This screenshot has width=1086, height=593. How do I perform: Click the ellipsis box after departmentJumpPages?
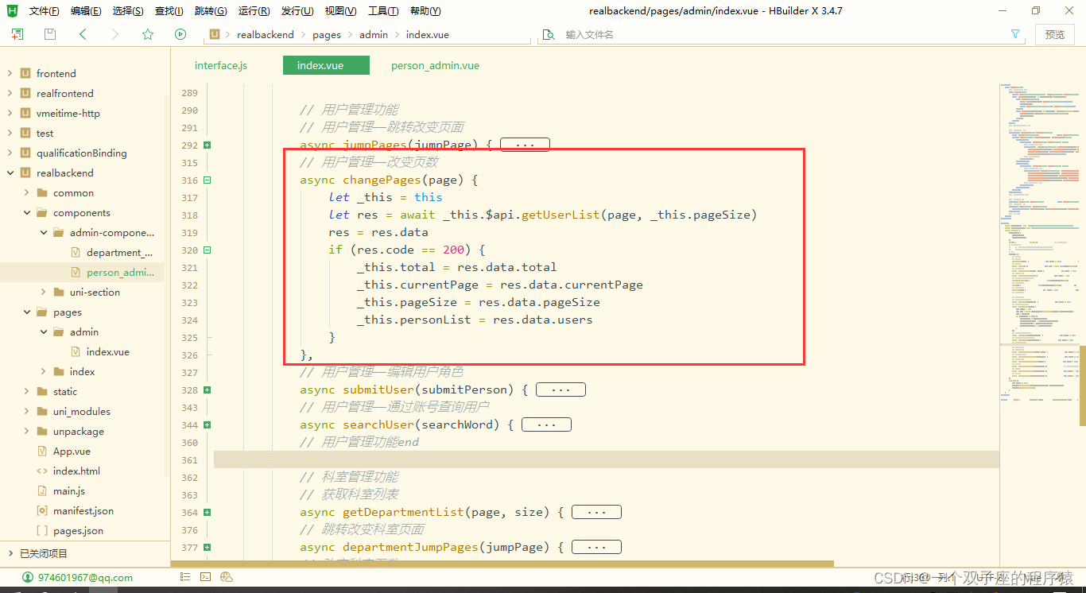596,547
